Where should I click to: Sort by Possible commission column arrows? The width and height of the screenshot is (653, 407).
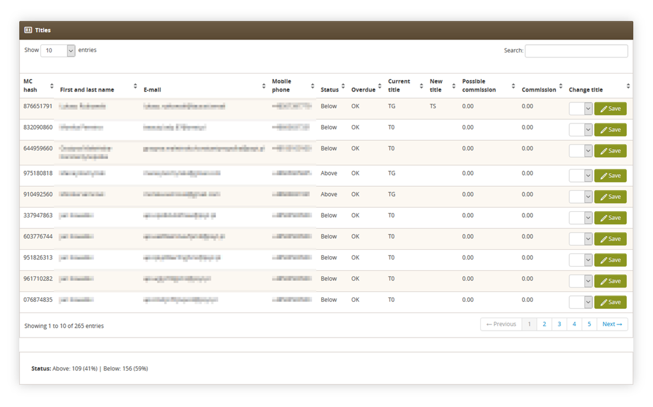click(x=513, y=86)
